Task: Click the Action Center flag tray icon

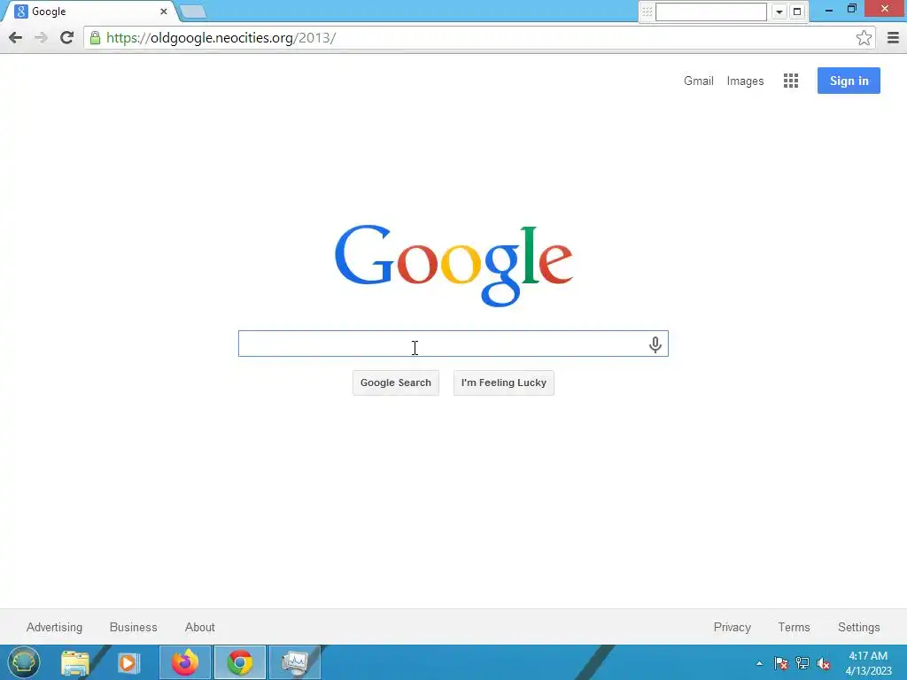Action: [780, 663]
